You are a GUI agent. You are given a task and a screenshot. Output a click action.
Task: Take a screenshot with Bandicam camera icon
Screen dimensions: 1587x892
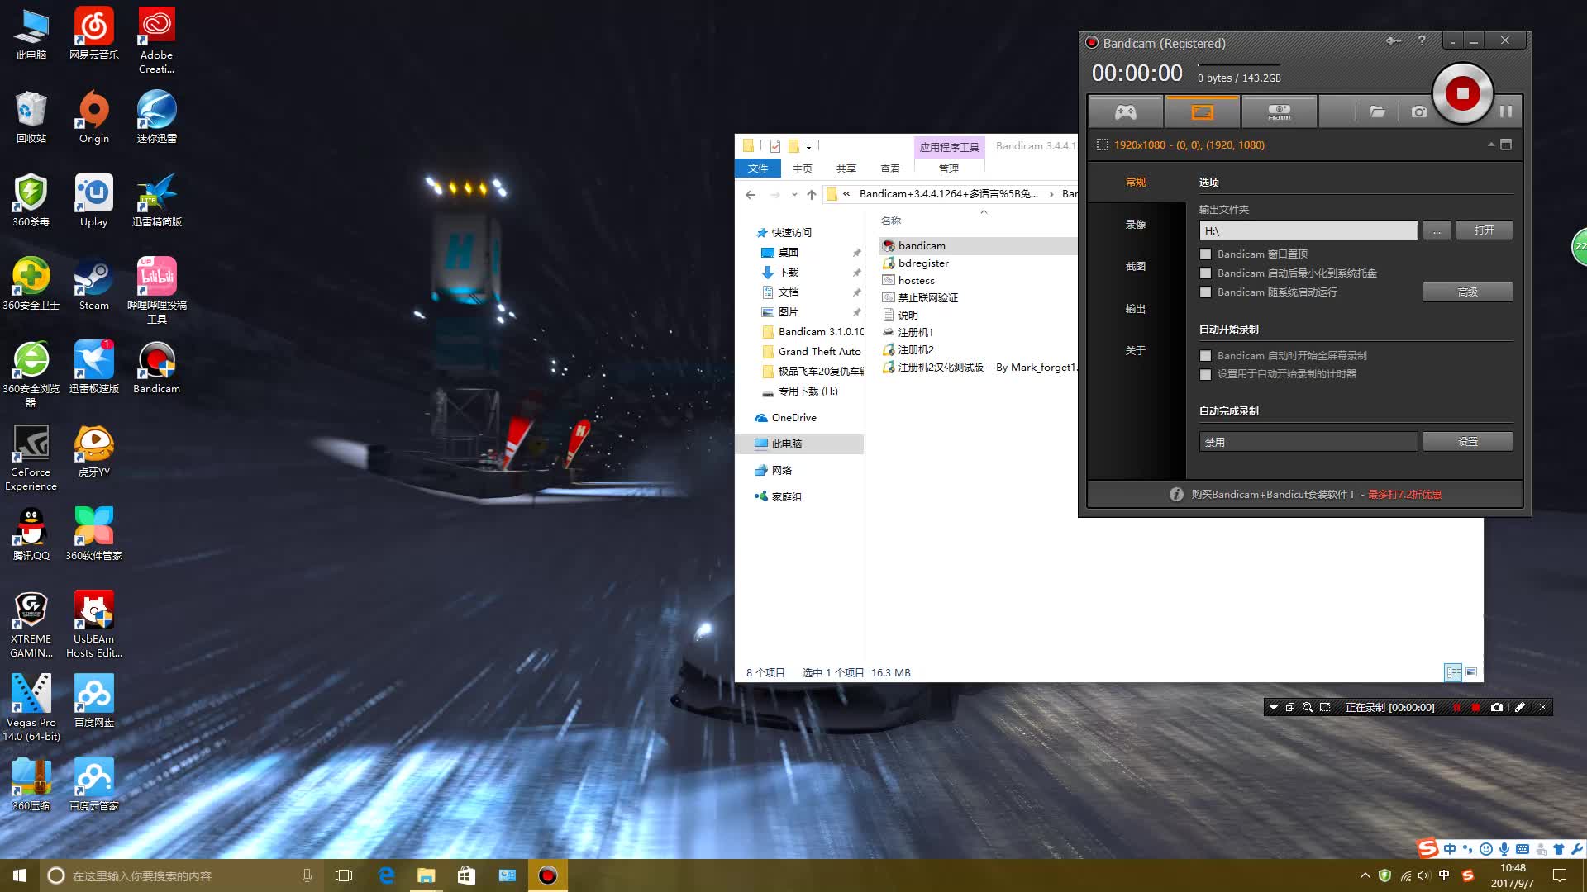point(1418,111)
